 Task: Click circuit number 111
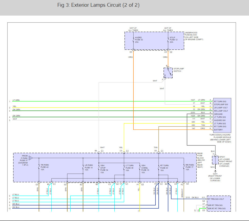tap(194, 119)
